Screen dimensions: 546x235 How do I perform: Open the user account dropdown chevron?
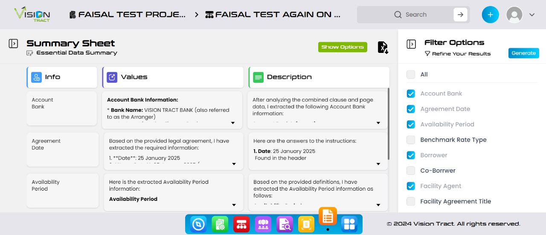pos(532,15)
